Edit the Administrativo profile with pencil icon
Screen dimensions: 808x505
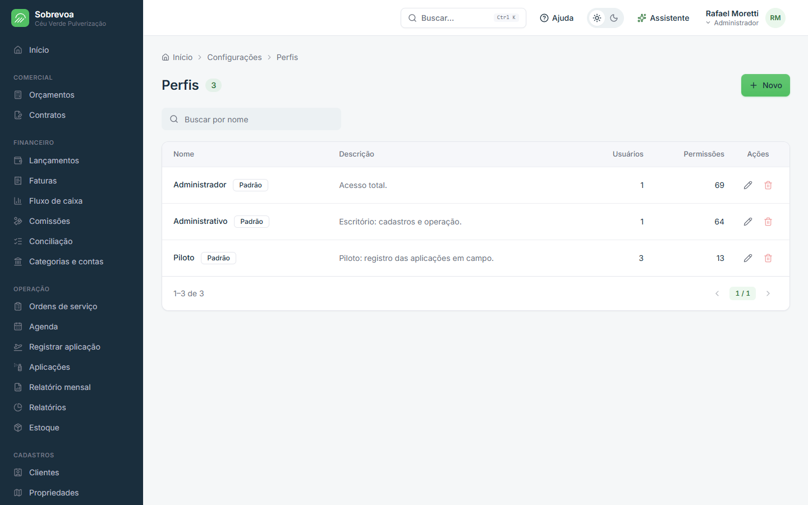pyautogui.click(x=748, y=222)
